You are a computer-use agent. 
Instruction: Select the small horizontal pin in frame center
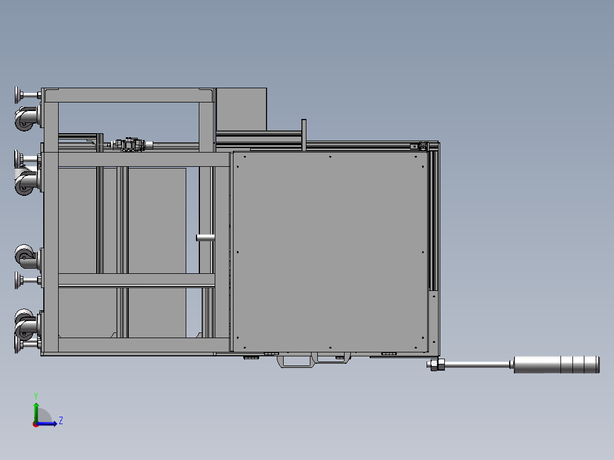click(205, 237)
